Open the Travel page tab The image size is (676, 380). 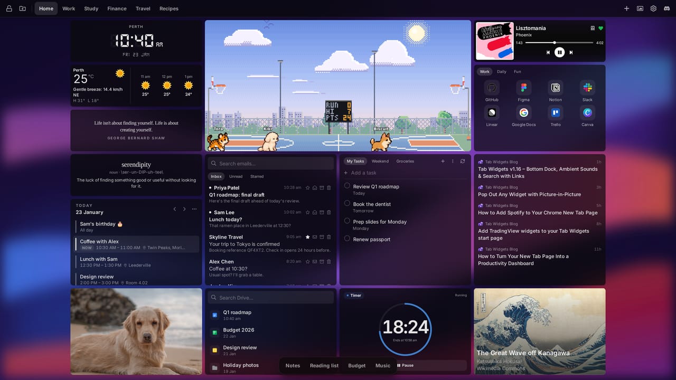(143, 8)
